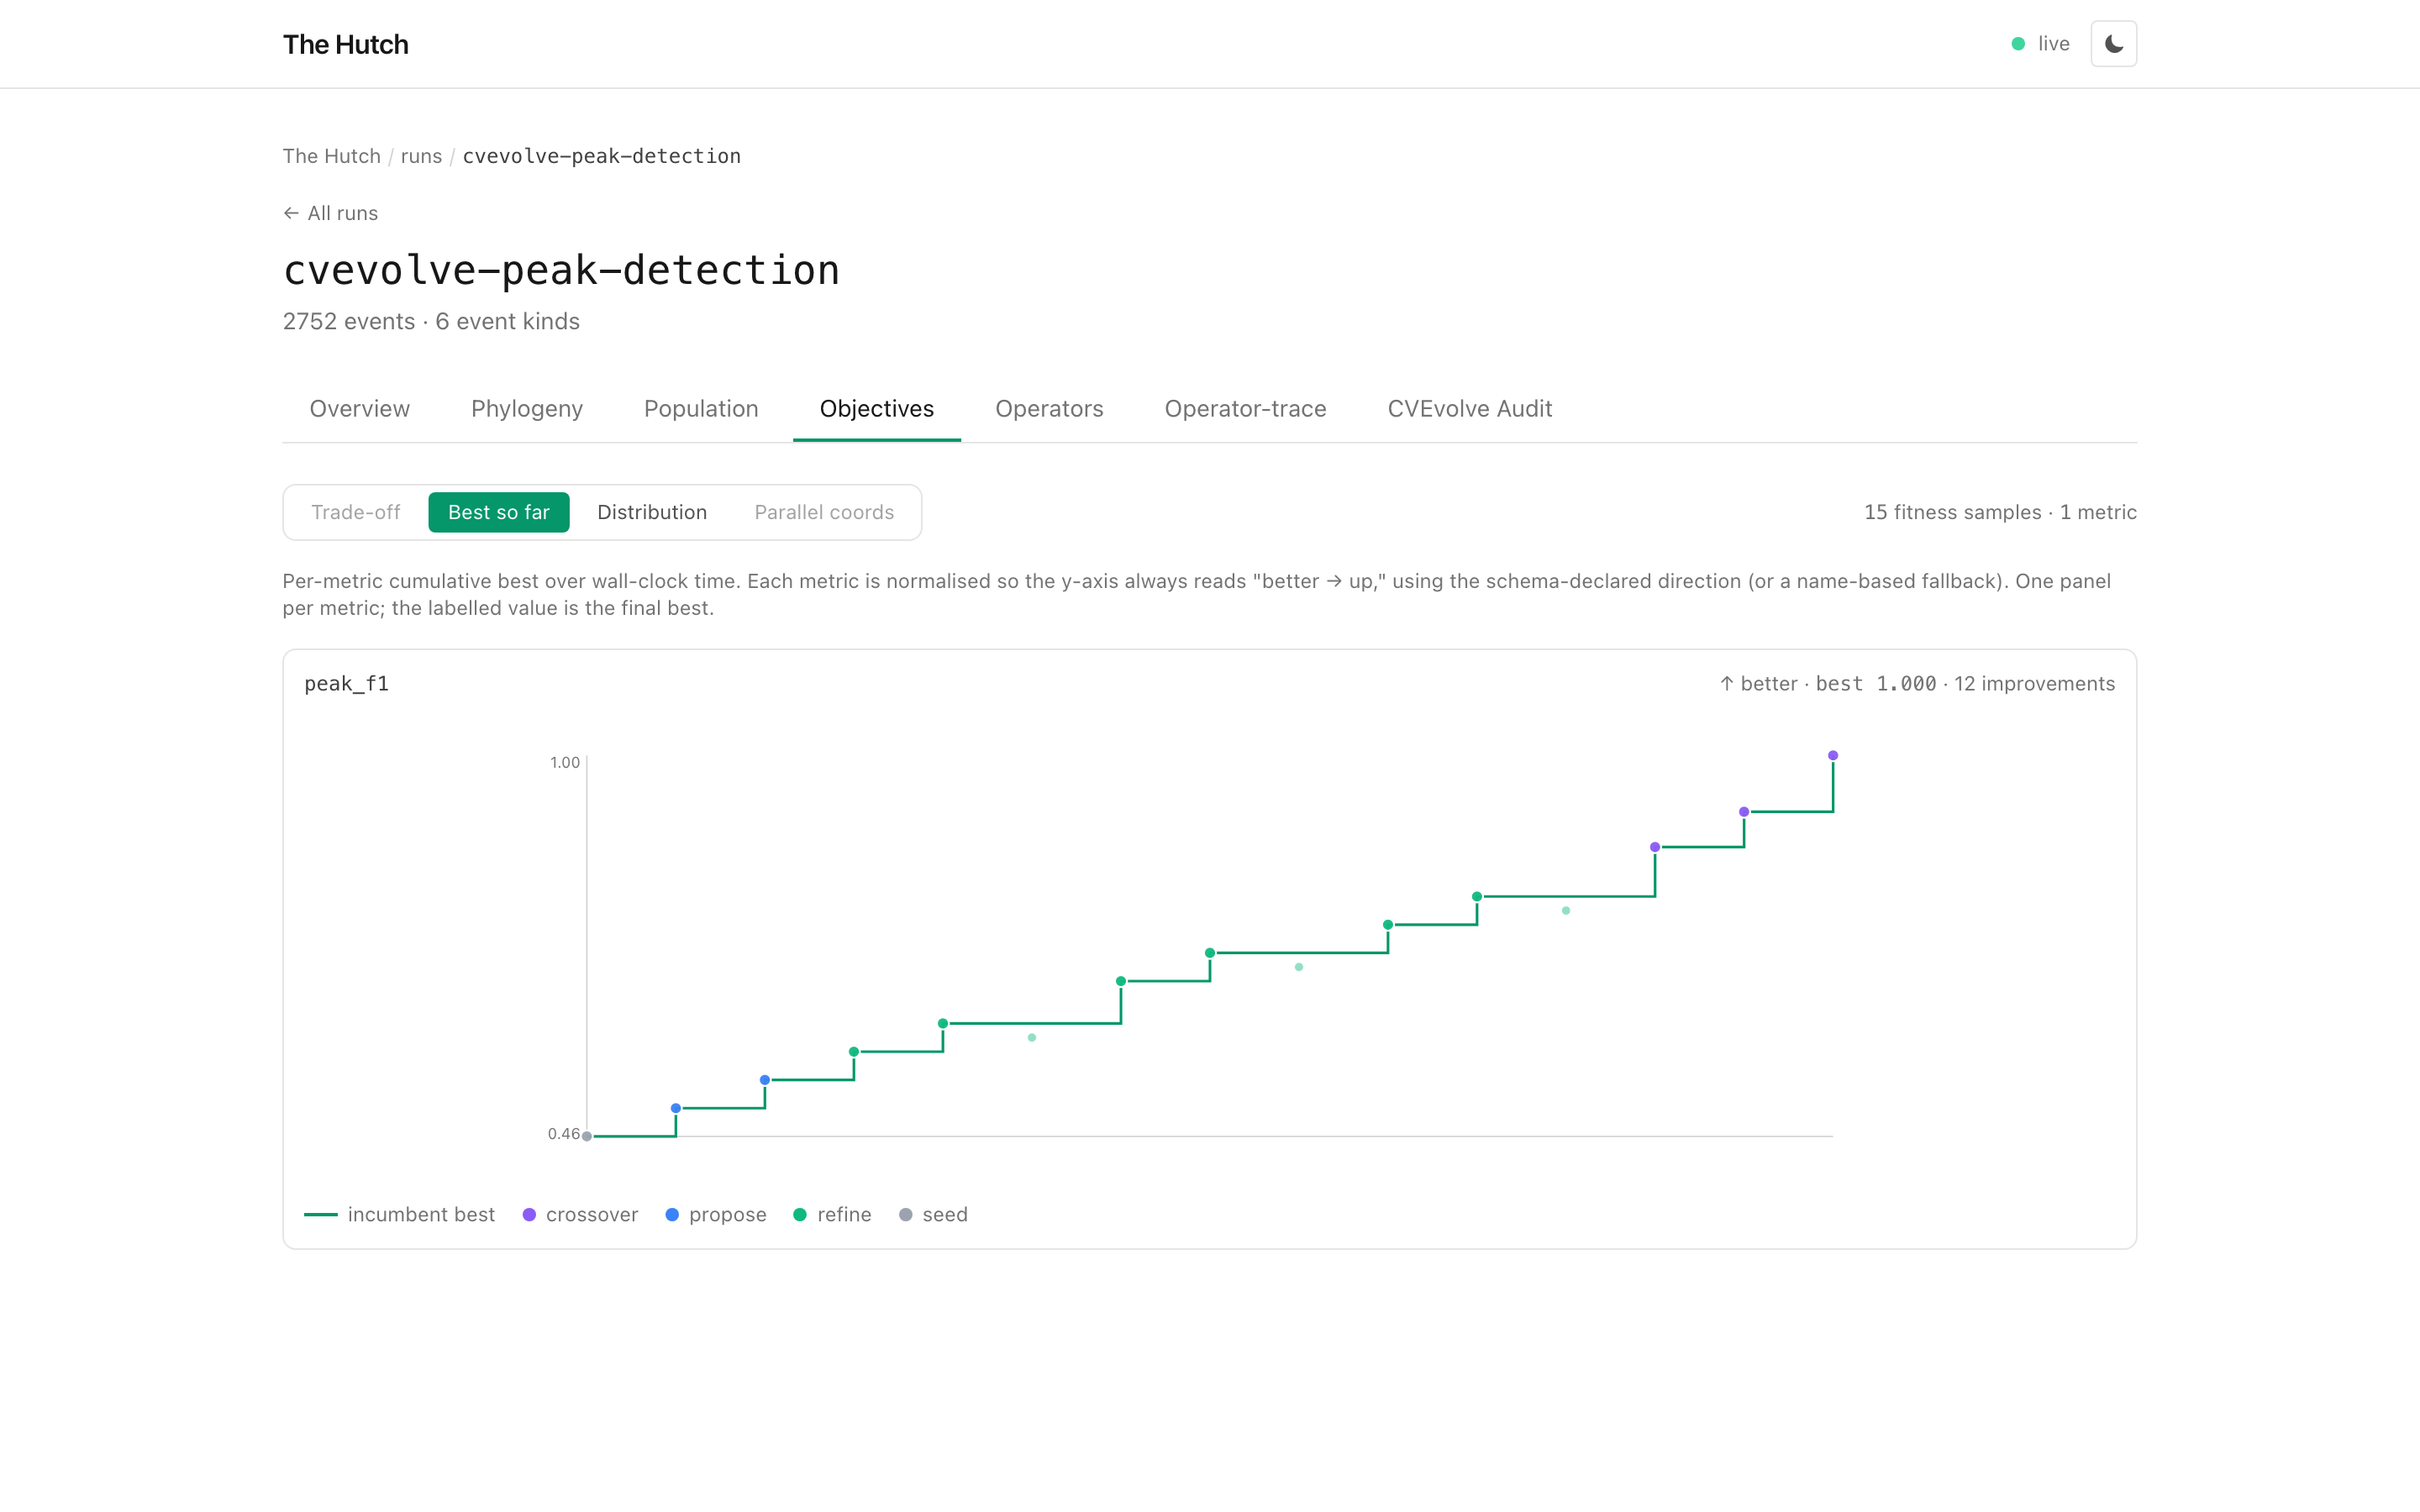Click the propose legend blue dot
The width and height of the screenshot is (2420, 1512).
[672, 1214]
